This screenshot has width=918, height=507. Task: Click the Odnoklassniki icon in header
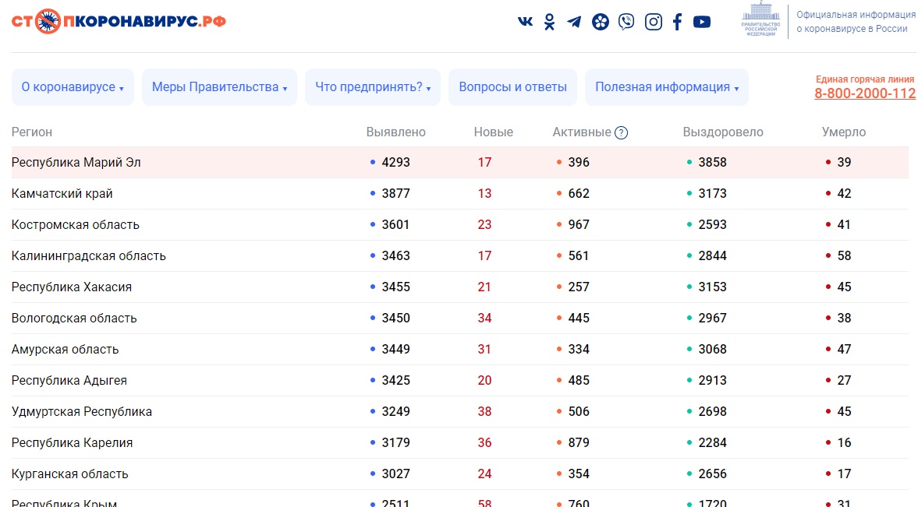point(550,22)
